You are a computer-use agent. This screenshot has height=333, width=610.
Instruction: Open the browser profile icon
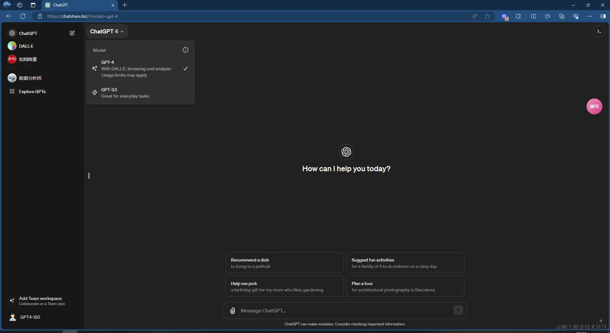click(7, 5)
